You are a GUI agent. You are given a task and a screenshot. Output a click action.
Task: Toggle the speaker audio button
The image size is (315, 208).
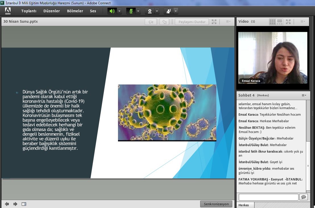pos(112,11)
